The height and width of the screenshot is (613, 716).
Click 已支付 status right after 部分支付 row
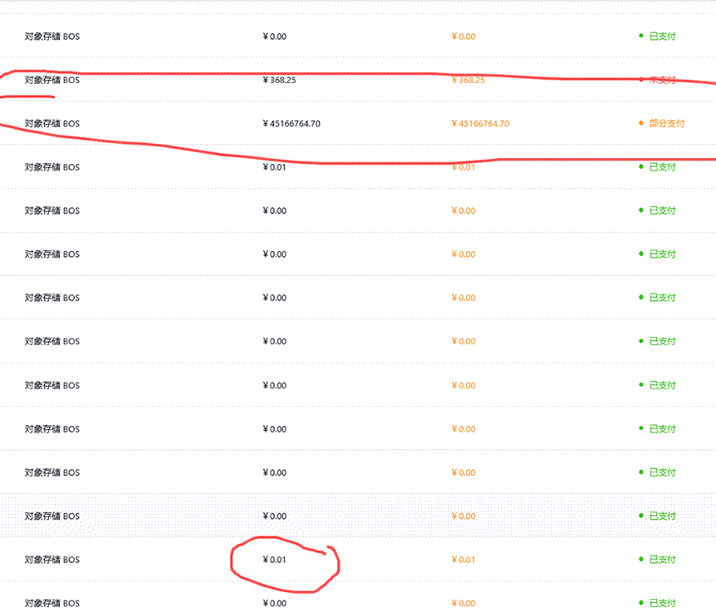click(662, 167)
